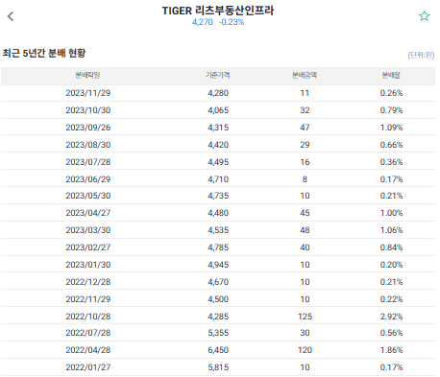Click distribution rate 1.86%
The width and height of the screenshot is (440, 377).
391,350
